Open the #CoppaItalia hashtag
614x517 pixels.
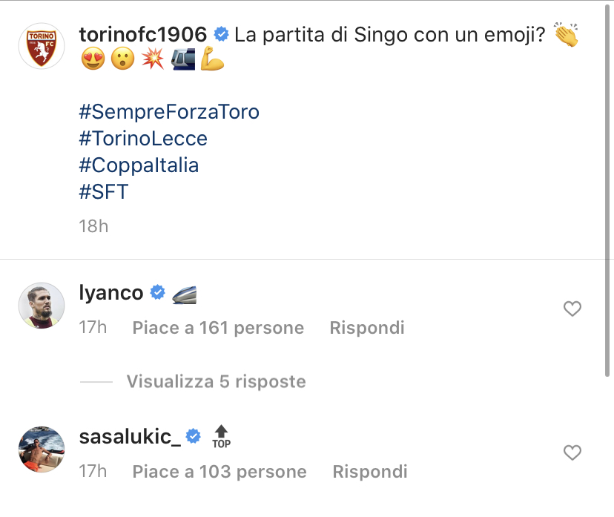point(139,165)
